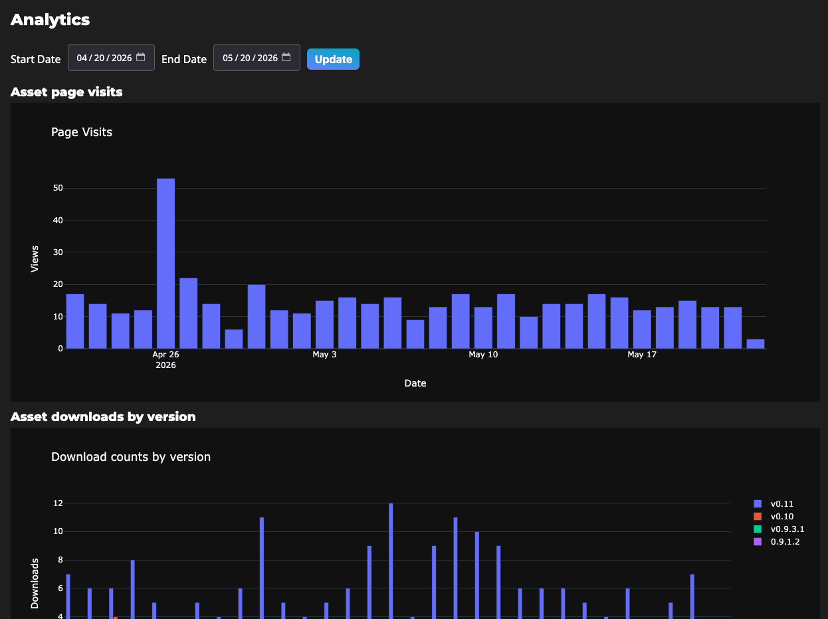
Task: Click the May 17 axis label
Action: click(642, 355)
